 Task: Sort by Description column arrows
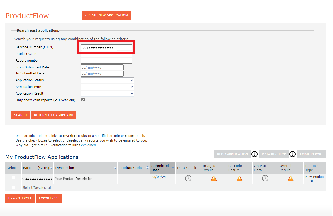coord(115,168)
